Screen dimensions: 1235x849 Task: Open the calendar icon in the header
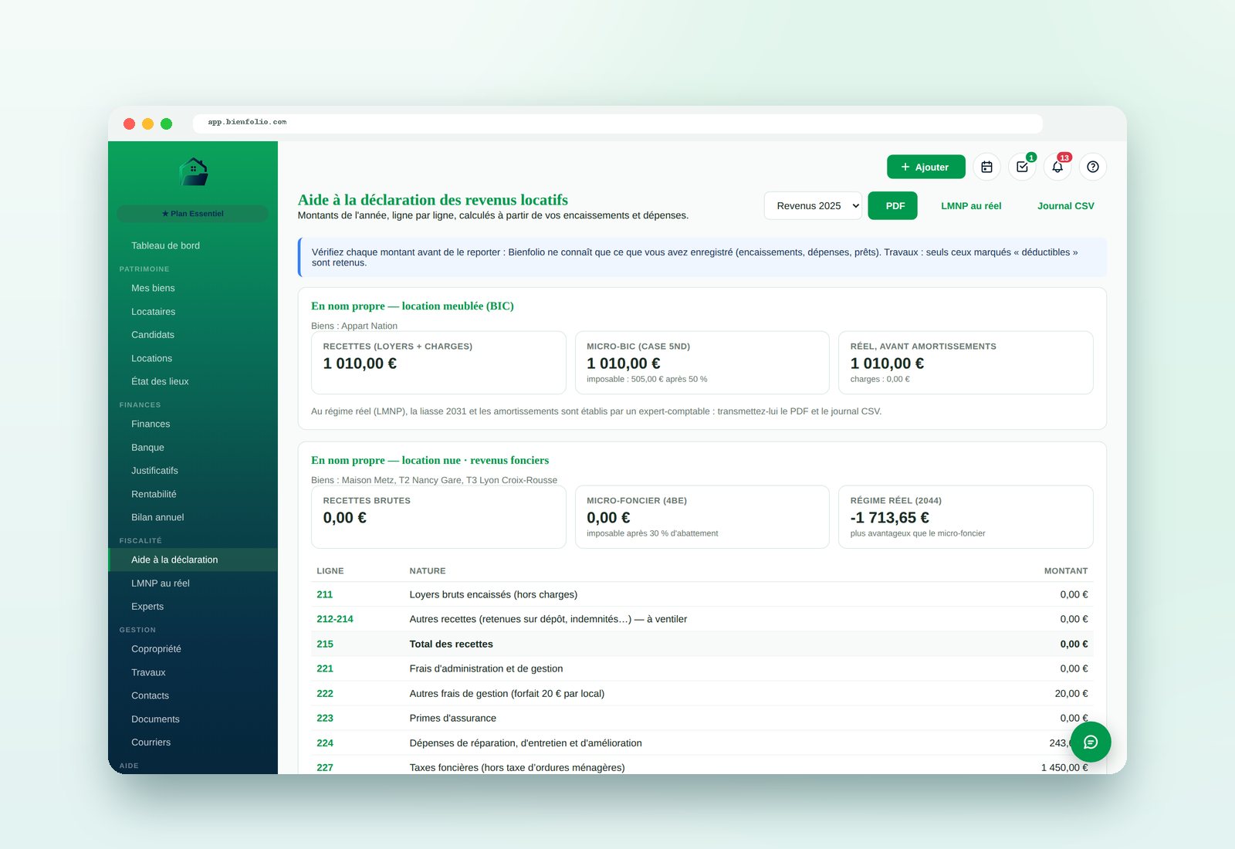click(x=986, y=167)
